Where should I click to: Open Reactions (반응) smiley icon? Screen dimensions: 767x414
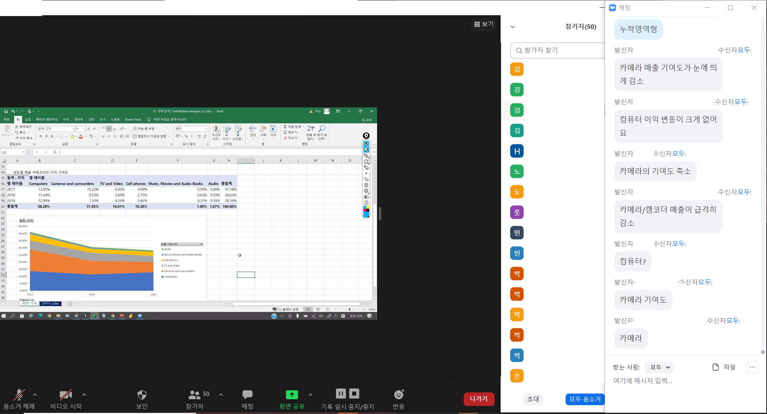click(399, 395)
